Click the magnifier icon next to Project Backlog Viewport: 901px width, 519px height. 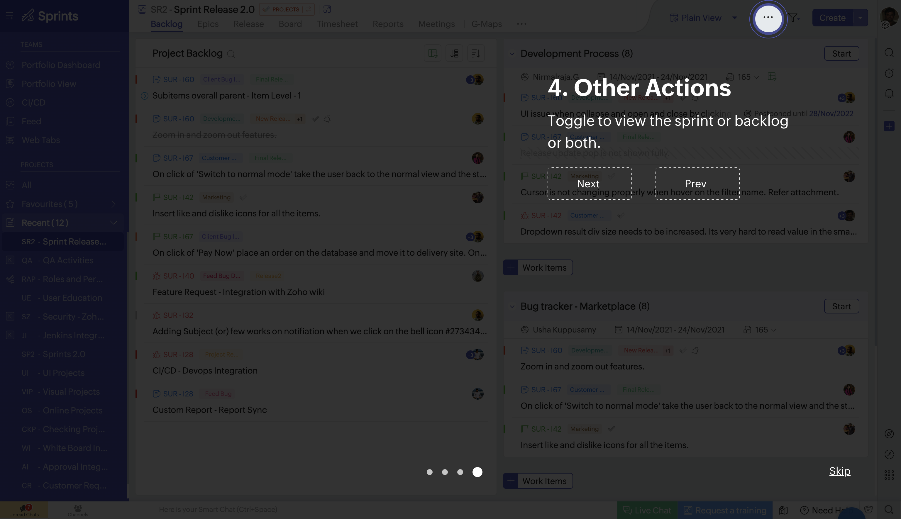coord(231,54)
